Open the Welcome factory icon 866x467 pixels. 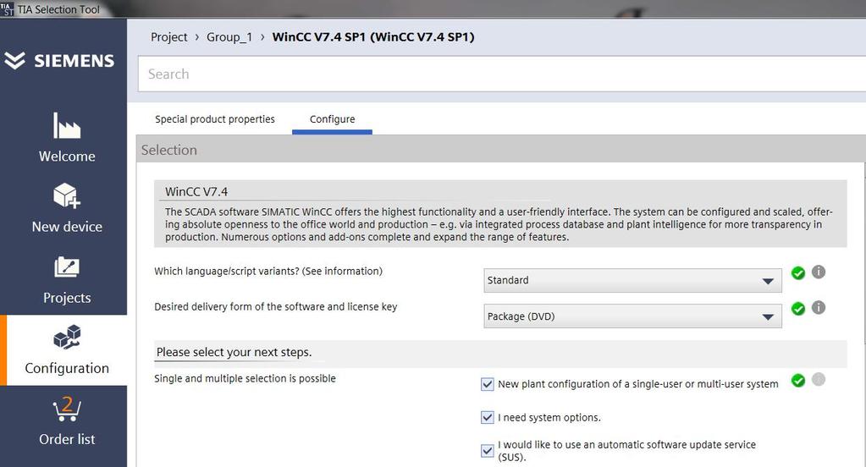point(67,125)
